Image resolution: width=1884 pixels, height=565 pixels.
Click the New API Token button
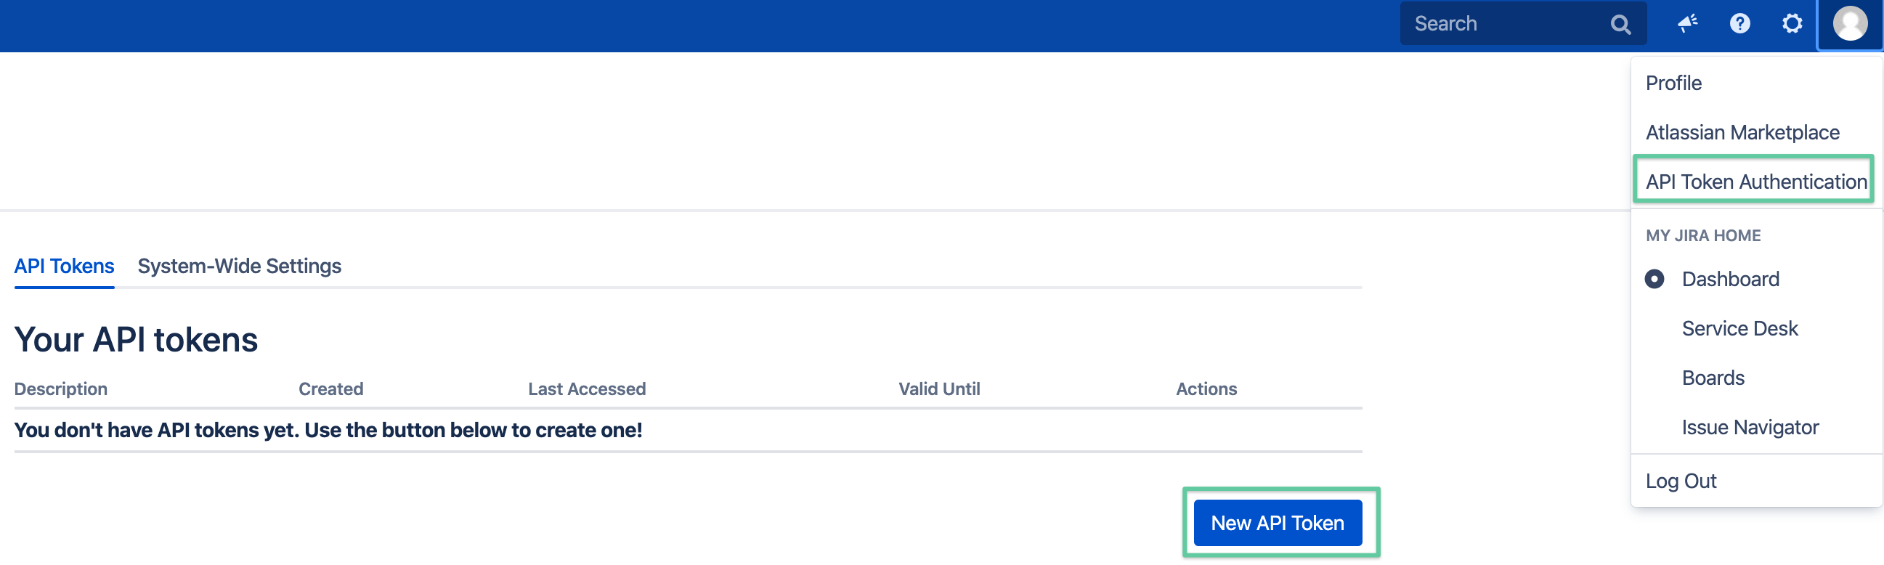pyautogui.click(x=1277, y=524)
